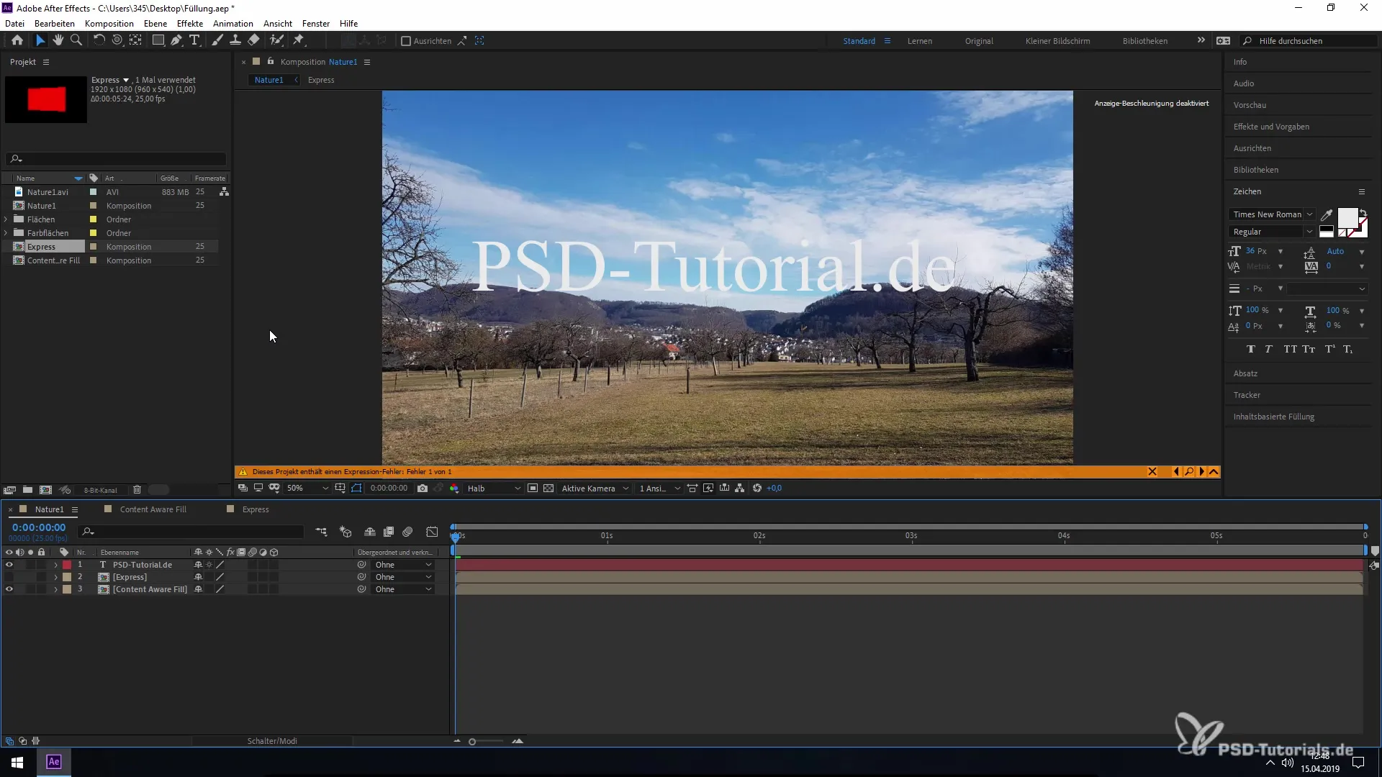Expand the [Content Aware Fill] layer properties
1382x777 pixels.
[55, 589]
